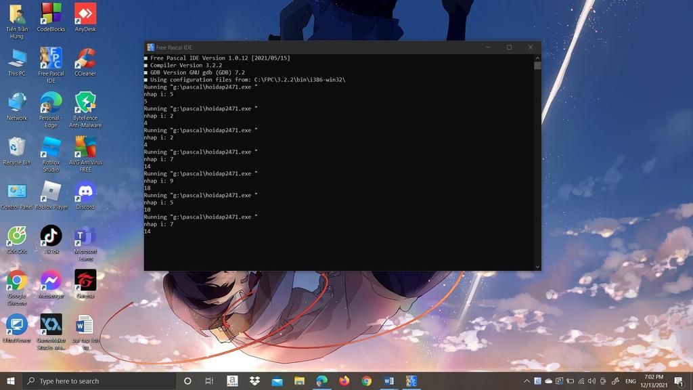Open Free Pascal IDE desktop shortcut
The image size is (693, 390).
click(x=51, y=66)
